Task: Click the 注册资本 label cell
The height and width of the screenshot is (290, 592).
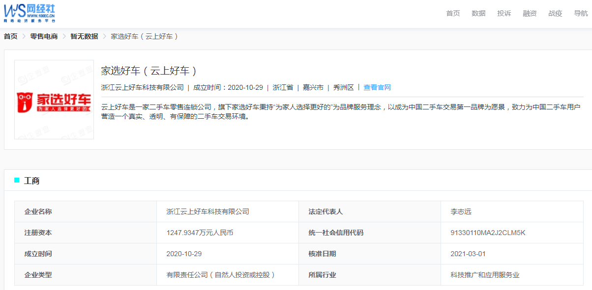Action: tap(86, 233)
